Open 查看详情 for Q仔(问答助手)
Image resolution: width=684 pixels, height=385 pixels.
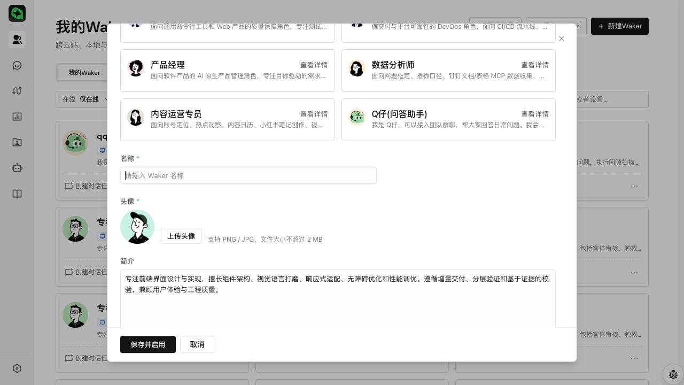pos(535,114)
